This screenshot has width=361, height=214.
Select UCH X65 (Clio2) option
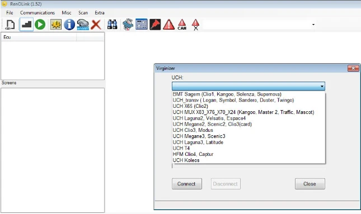[249, 106]
